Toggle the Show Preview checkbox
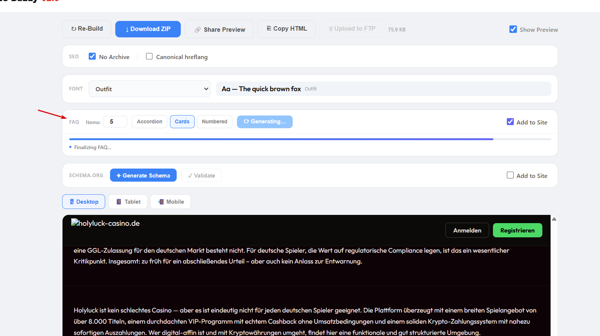Viewport: 600px width, 336px height. coord(513,29)
